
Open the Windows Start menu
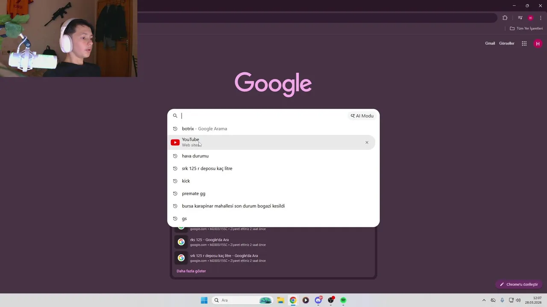point(204,300)
